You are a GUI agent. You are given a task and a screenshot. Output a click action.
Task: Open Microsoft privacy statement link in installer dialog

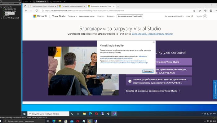(x=123, y=57)
